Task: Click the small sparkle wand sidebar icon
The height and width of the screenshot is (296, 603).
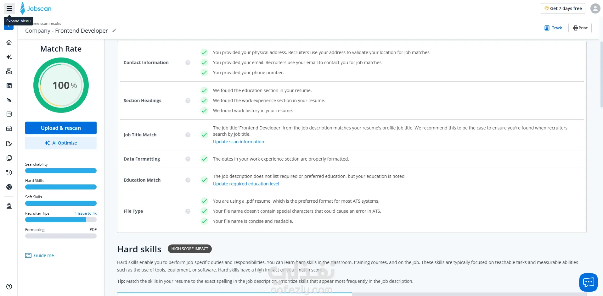Action: pos(9,100)
